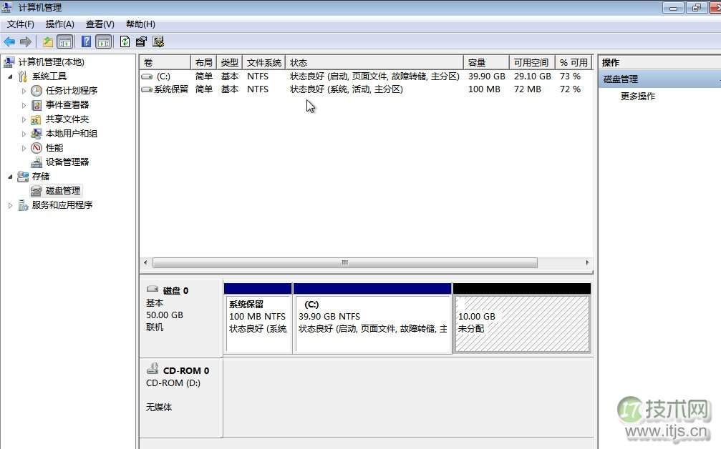721x449 pixels.
Task: Select the (C:) volume row in list
Action: coord(165,76)
